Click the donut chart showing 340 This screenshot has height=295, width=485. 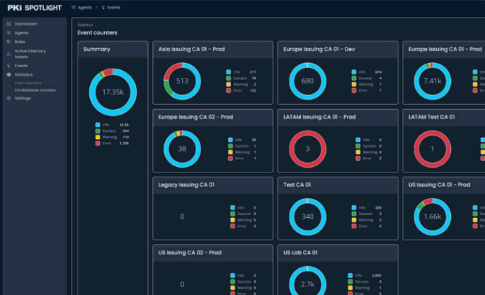(x=307, y=216)
